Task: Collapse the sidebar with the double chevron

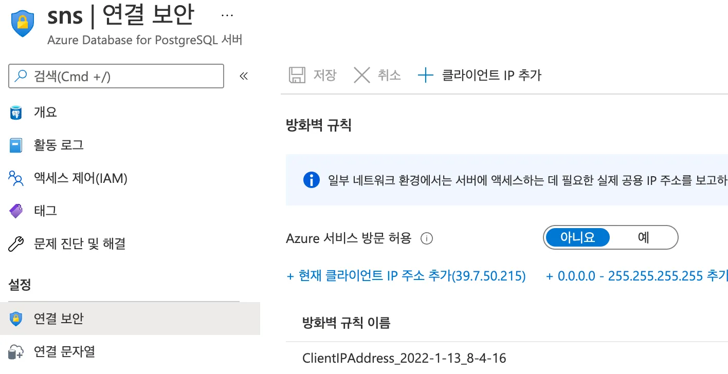Action: click(244, 76)
